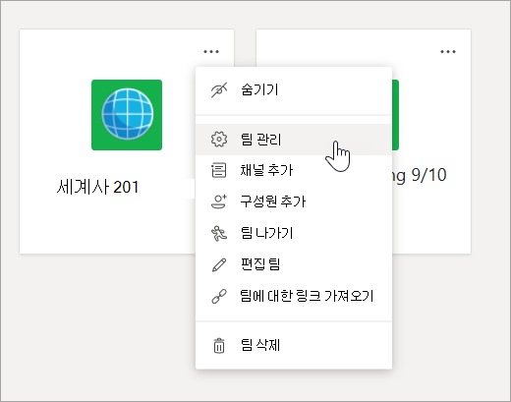
Task: Select 구성원 추가 menu option
Action: (294, 201)
